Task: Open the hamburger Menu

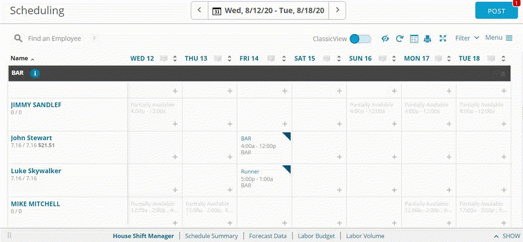Action: coord(498,38)
